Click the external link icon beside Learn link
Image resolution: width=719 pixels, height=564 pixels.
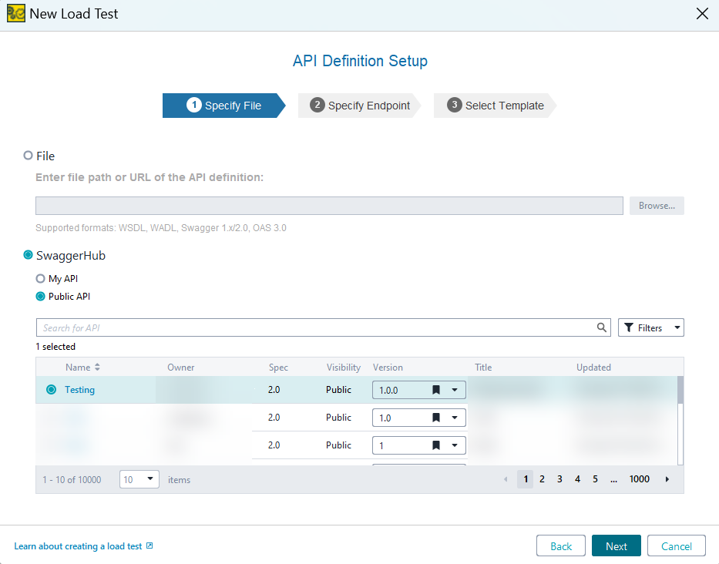point(150,546)
